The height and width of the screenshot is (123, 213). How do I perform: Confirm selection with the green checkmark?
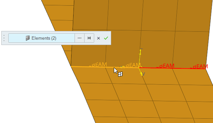pos(106,38)
